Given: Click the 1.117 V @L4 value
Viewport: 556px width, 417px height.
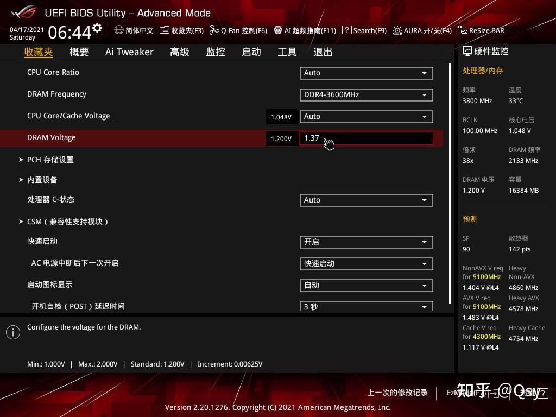Looking at the screenshot, I should (481, 347).
